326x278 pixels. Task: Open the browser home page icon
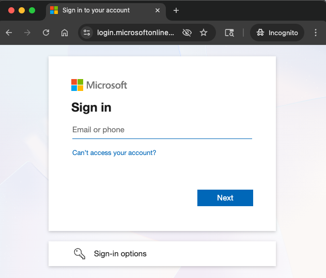pyautogui.click(x=65, y=33)
